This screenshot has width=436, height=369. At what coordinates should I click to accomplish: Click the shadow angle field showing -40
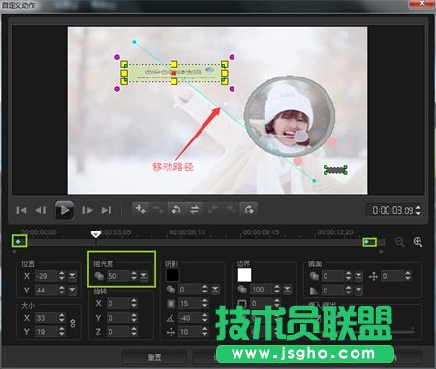(x=189, y=318)
